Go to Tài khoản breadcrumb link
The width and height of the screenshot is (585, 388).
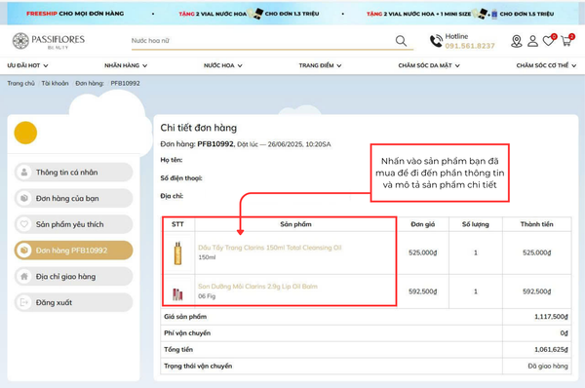[55, 83]
